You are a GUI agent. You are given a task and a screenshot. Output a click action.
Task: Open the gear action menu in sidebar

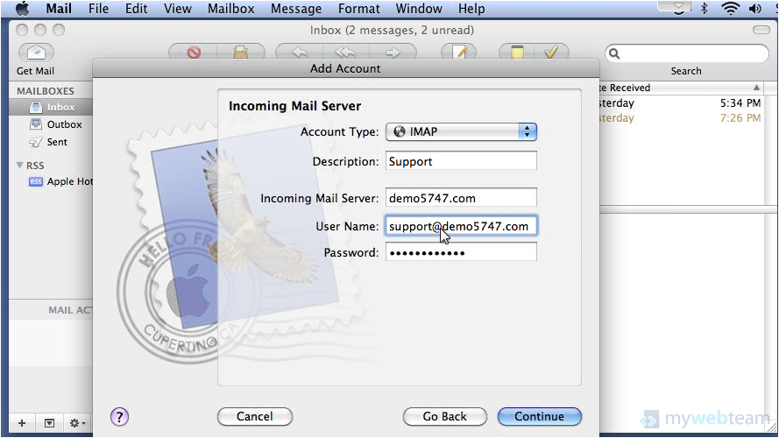click(77, 423)
